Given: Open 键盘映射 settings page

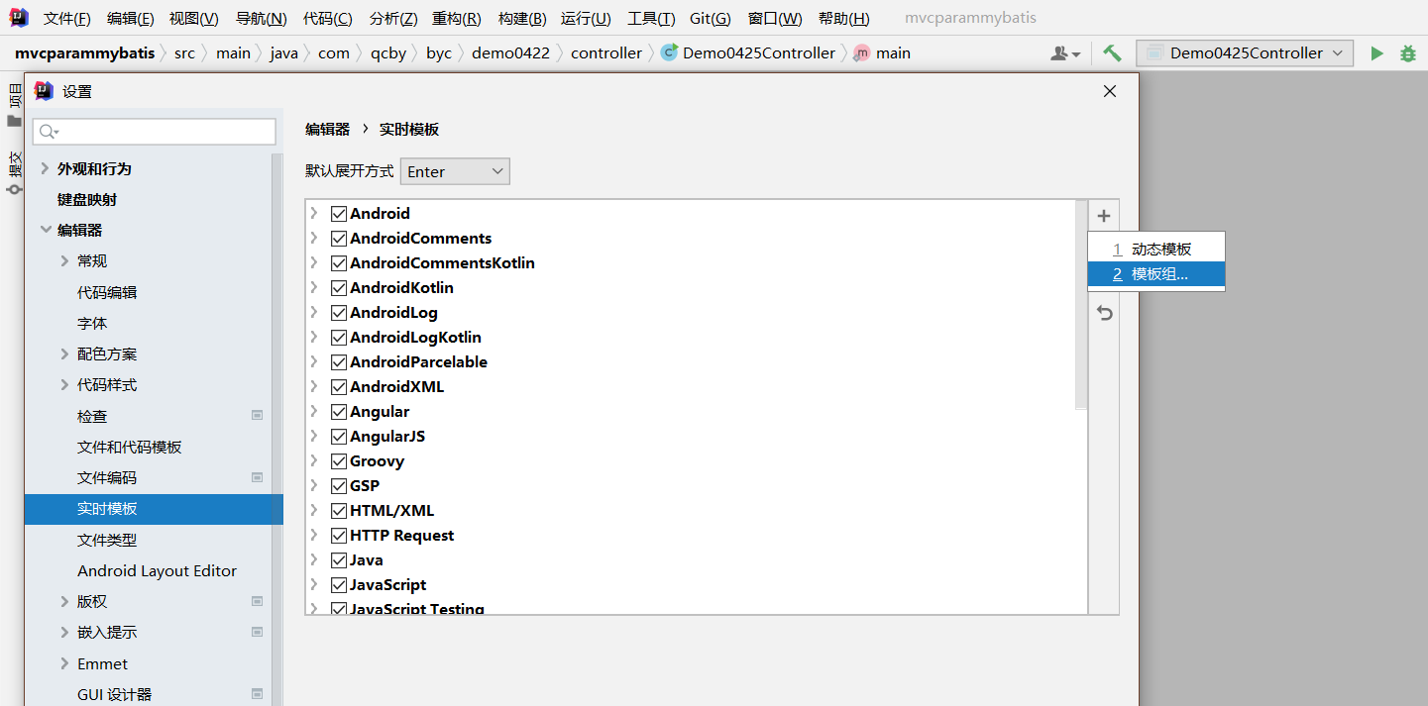Looking at the screenshot, I should pyautogui.click(x=87, y=199).
